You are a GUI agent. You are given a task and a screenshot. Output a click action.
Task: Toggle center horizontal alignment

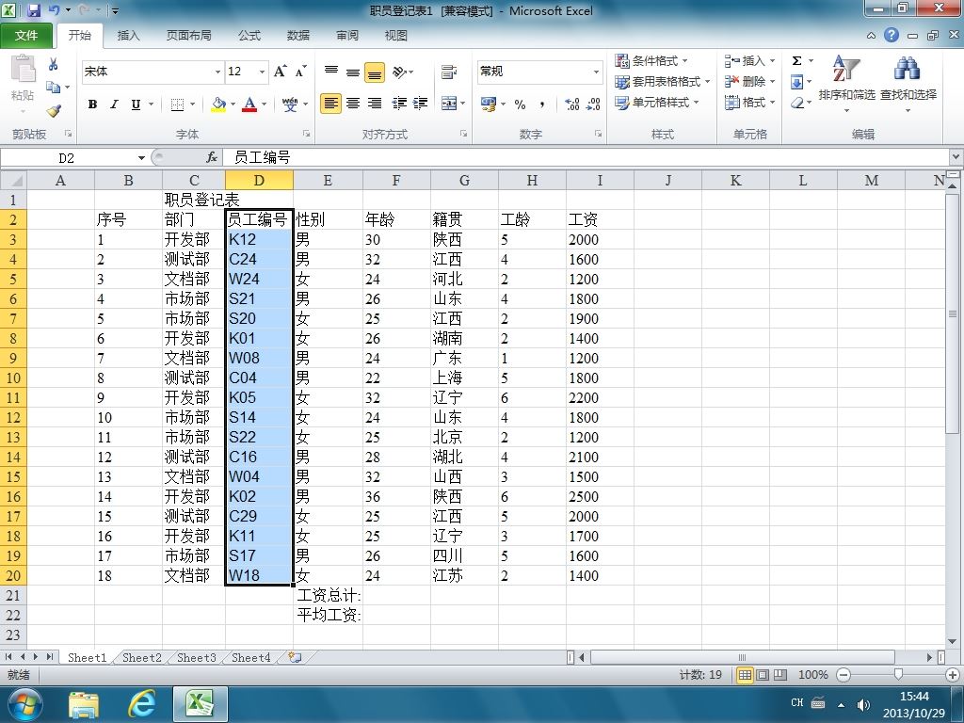353,104
